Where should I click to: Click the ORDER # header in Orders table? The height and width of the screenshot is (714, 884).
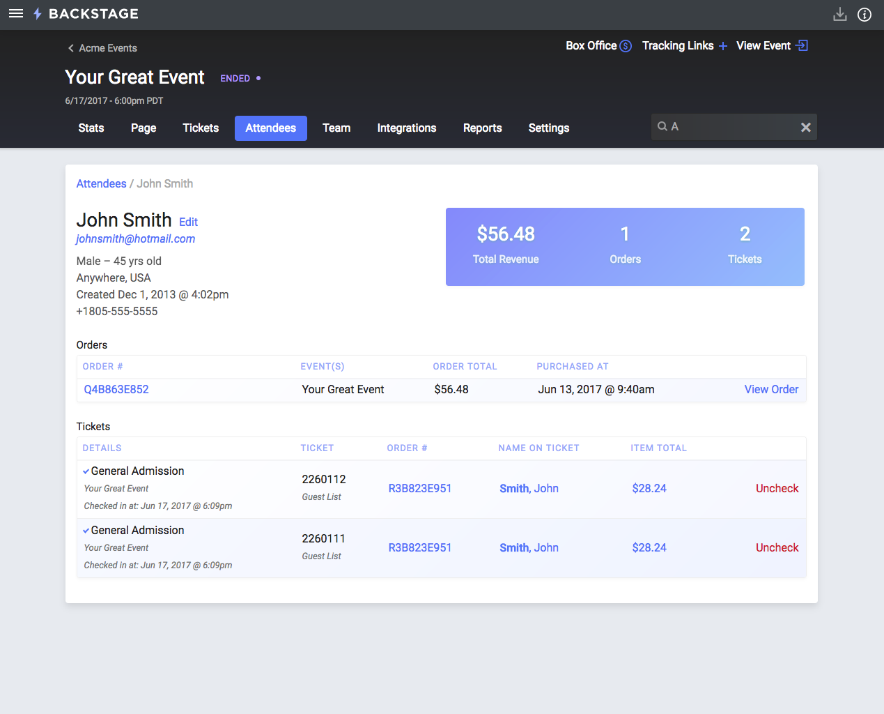(x=103, y=367)
